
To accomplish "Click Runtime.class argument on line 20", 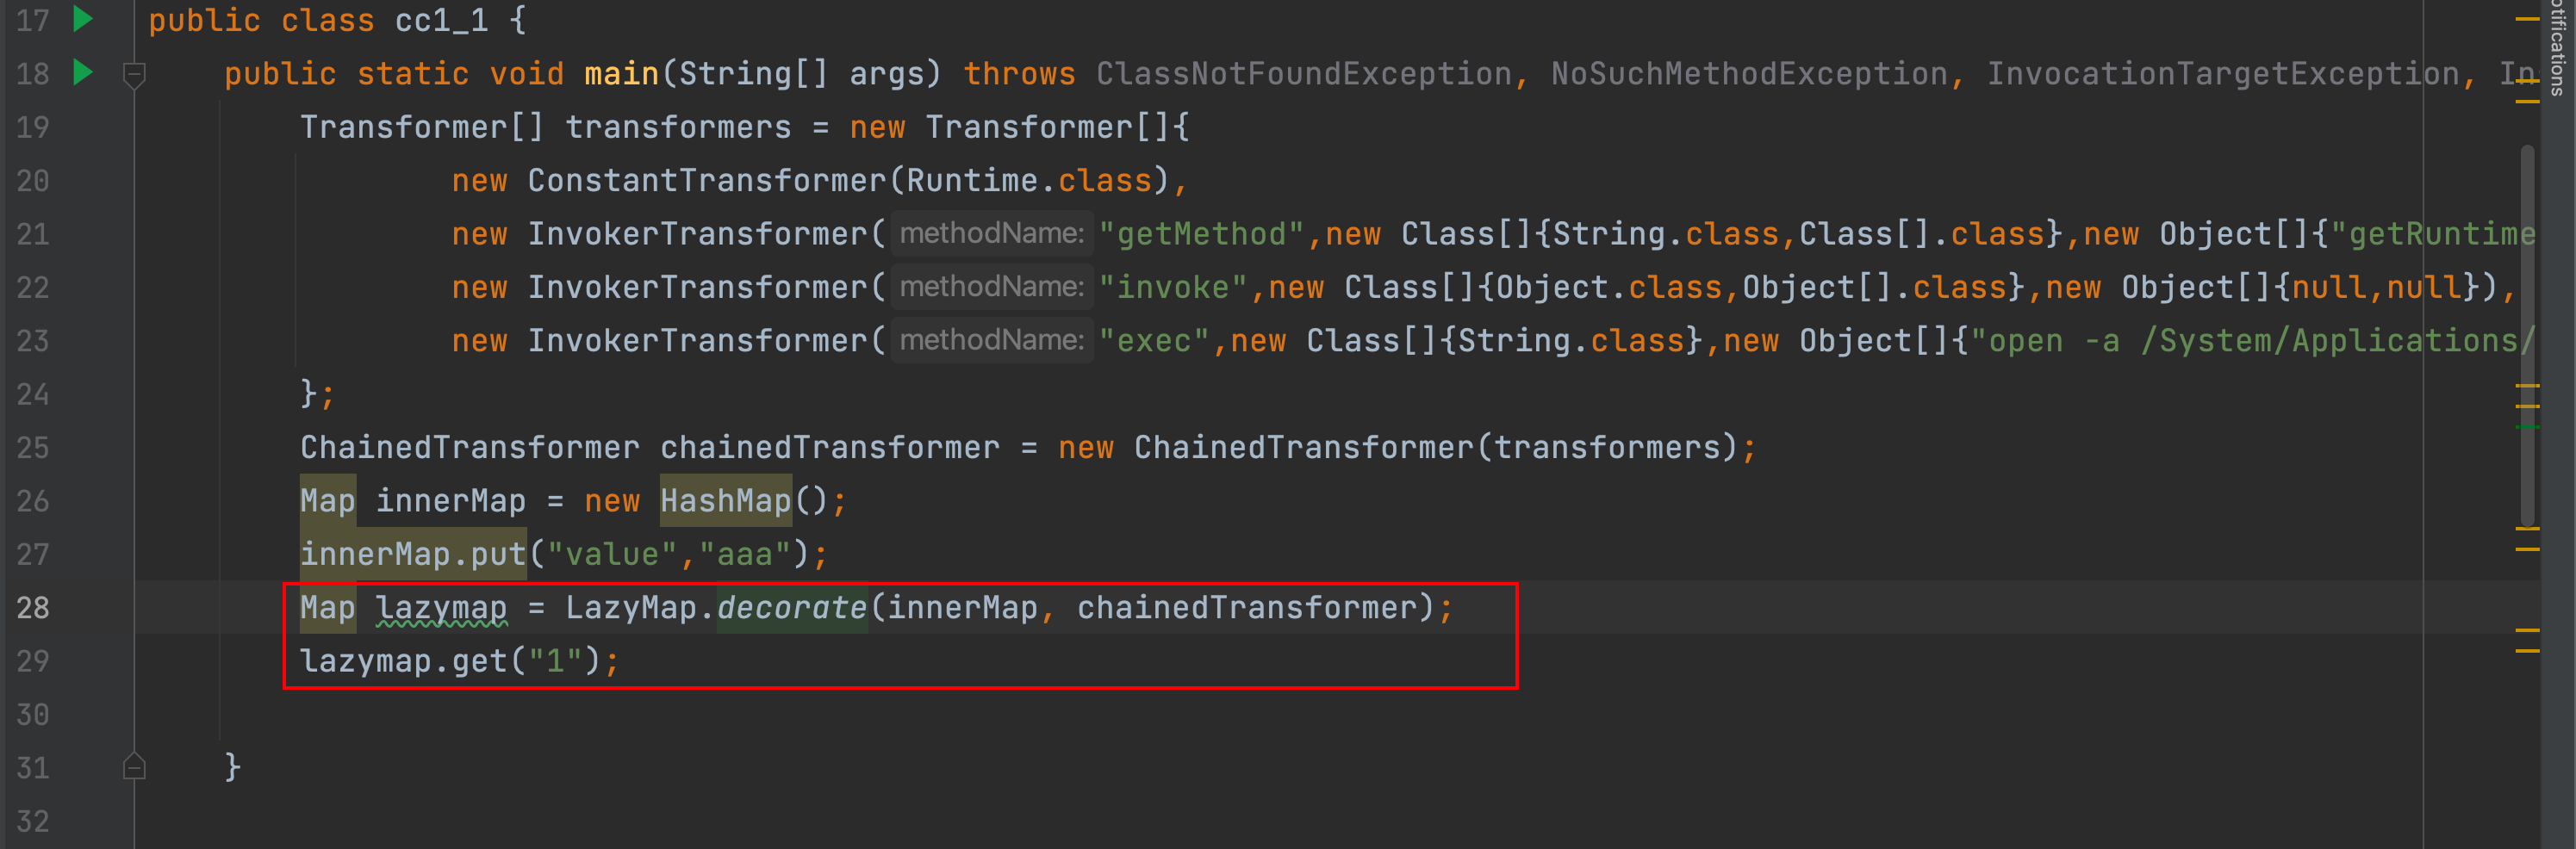I will point(1029,180).
